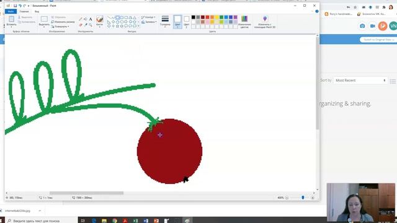Image resolution: width=397 pixels, height=223 pixels.
Task: Select the triangle shape in shapes gallery
Action: pos(135,18)
